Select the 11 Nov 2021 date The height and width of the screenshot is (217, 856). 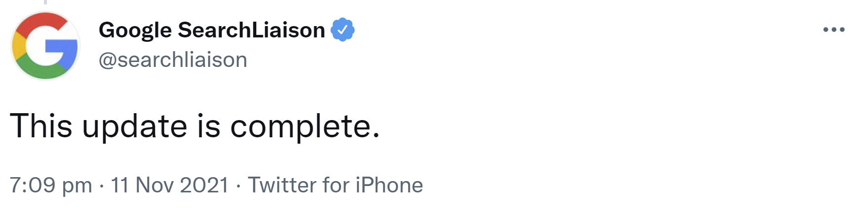[x=170, y=186]
